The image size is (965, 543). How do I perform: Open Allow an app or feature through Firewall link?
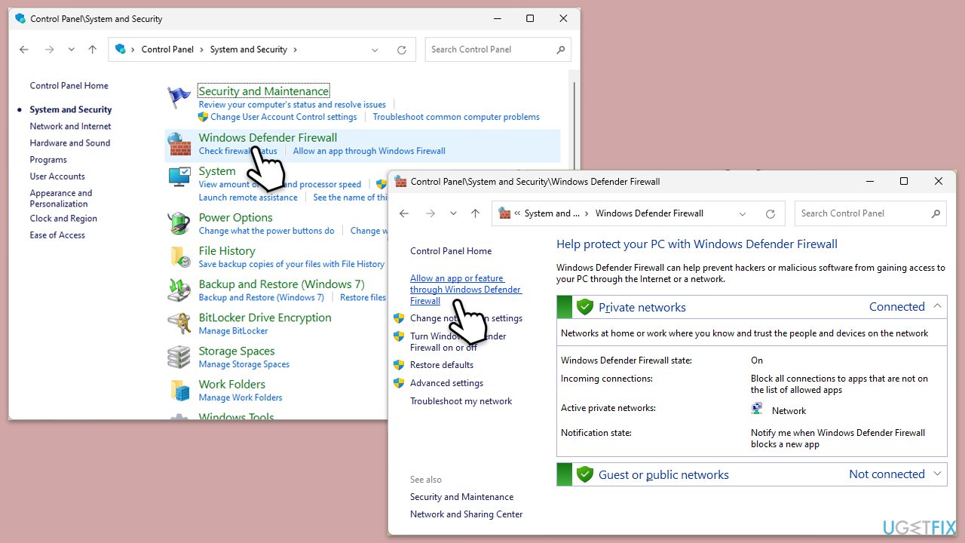465,290
